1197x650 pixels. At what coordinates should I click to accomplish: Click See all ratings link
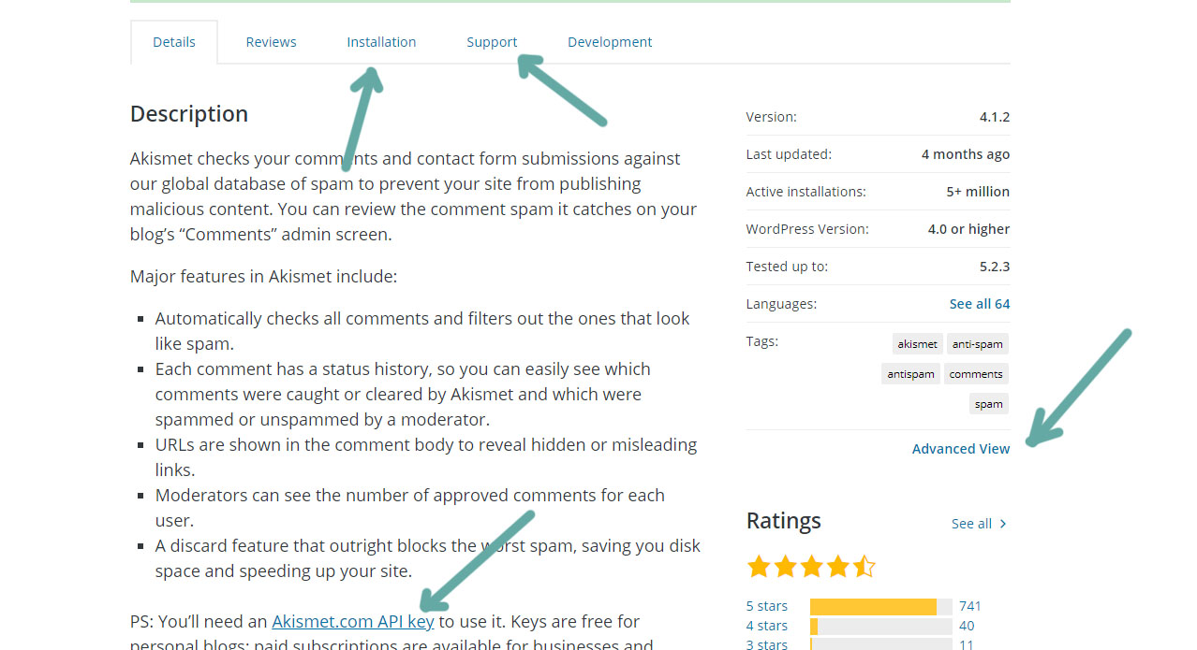(x=971, y=524)
